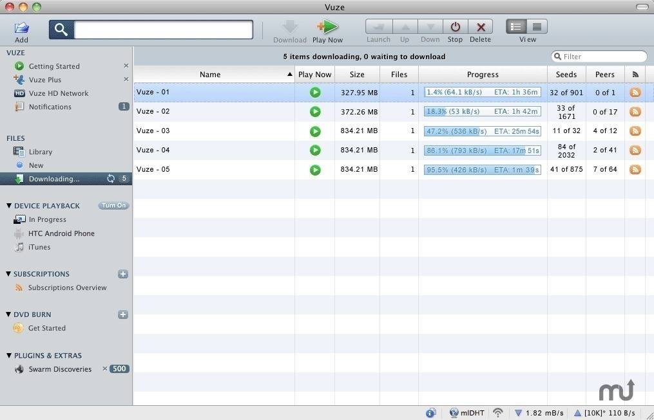The width and height of the screenshot is (654, 420).
Task: Play Vuze - 03 with green button
Action: click(315, 131)
